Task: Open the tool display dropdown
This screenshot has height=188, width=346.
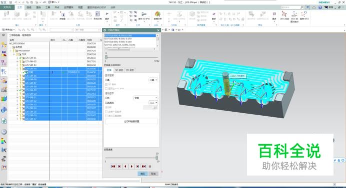Action: (153, 80)
